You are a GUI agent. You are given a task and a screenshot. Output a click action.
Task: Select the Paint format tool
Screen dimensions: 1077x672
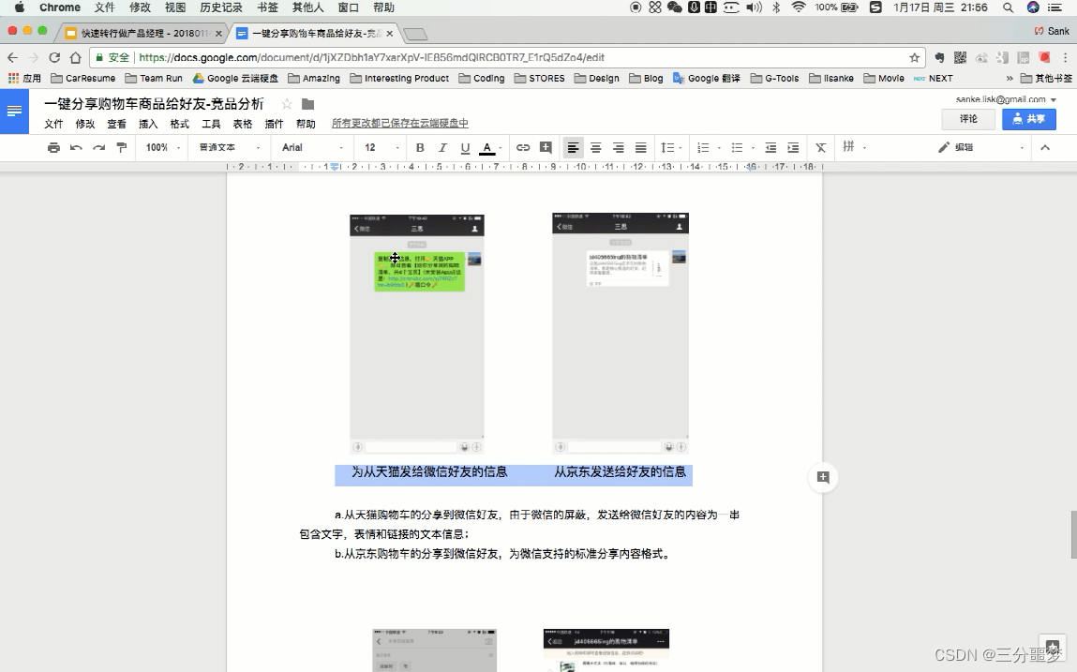[122, 147]
